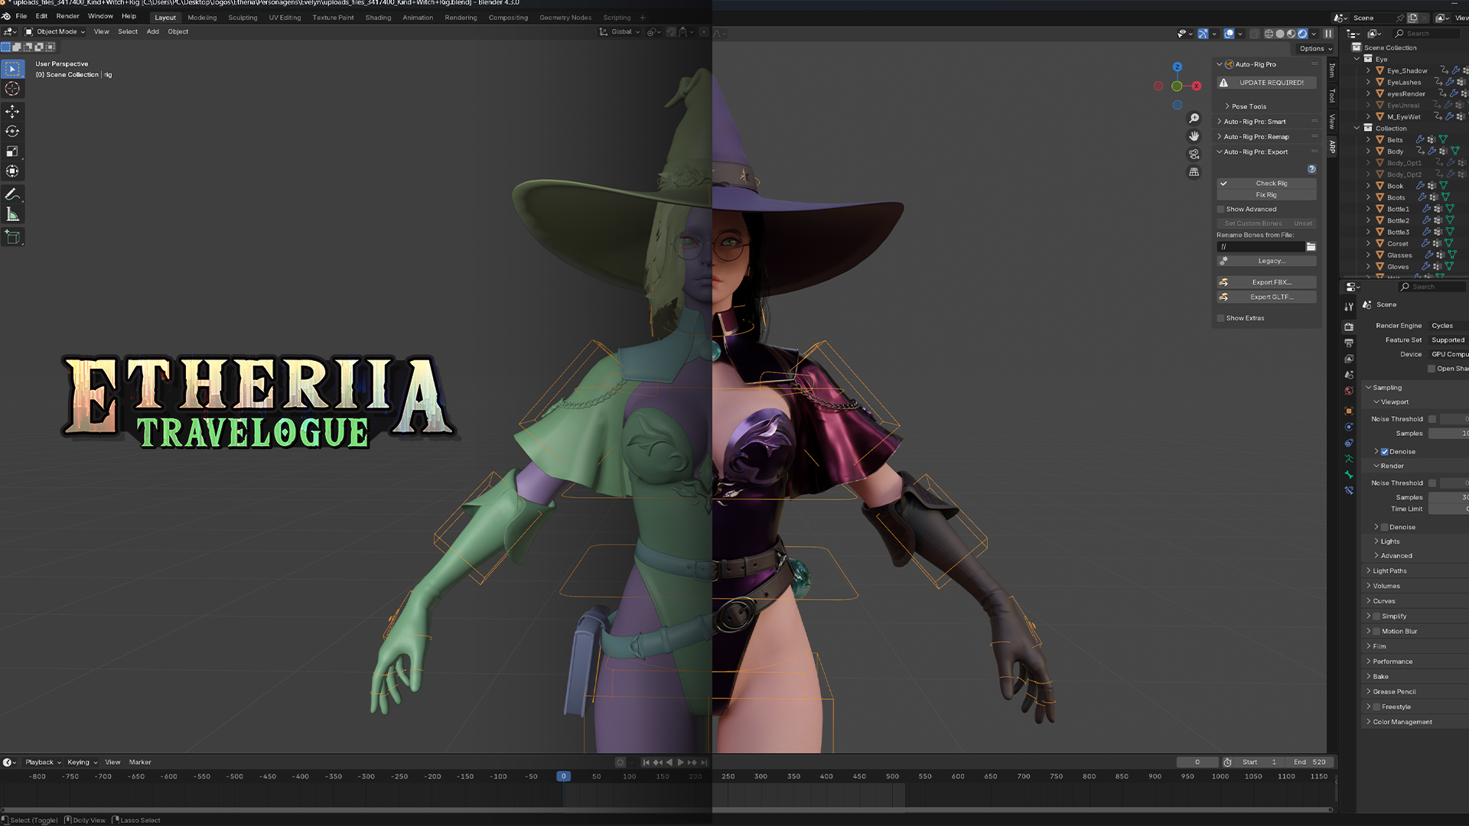The image size is (1469, 826).
Task: Select the Move tool
Action: [x=12, y=112]
